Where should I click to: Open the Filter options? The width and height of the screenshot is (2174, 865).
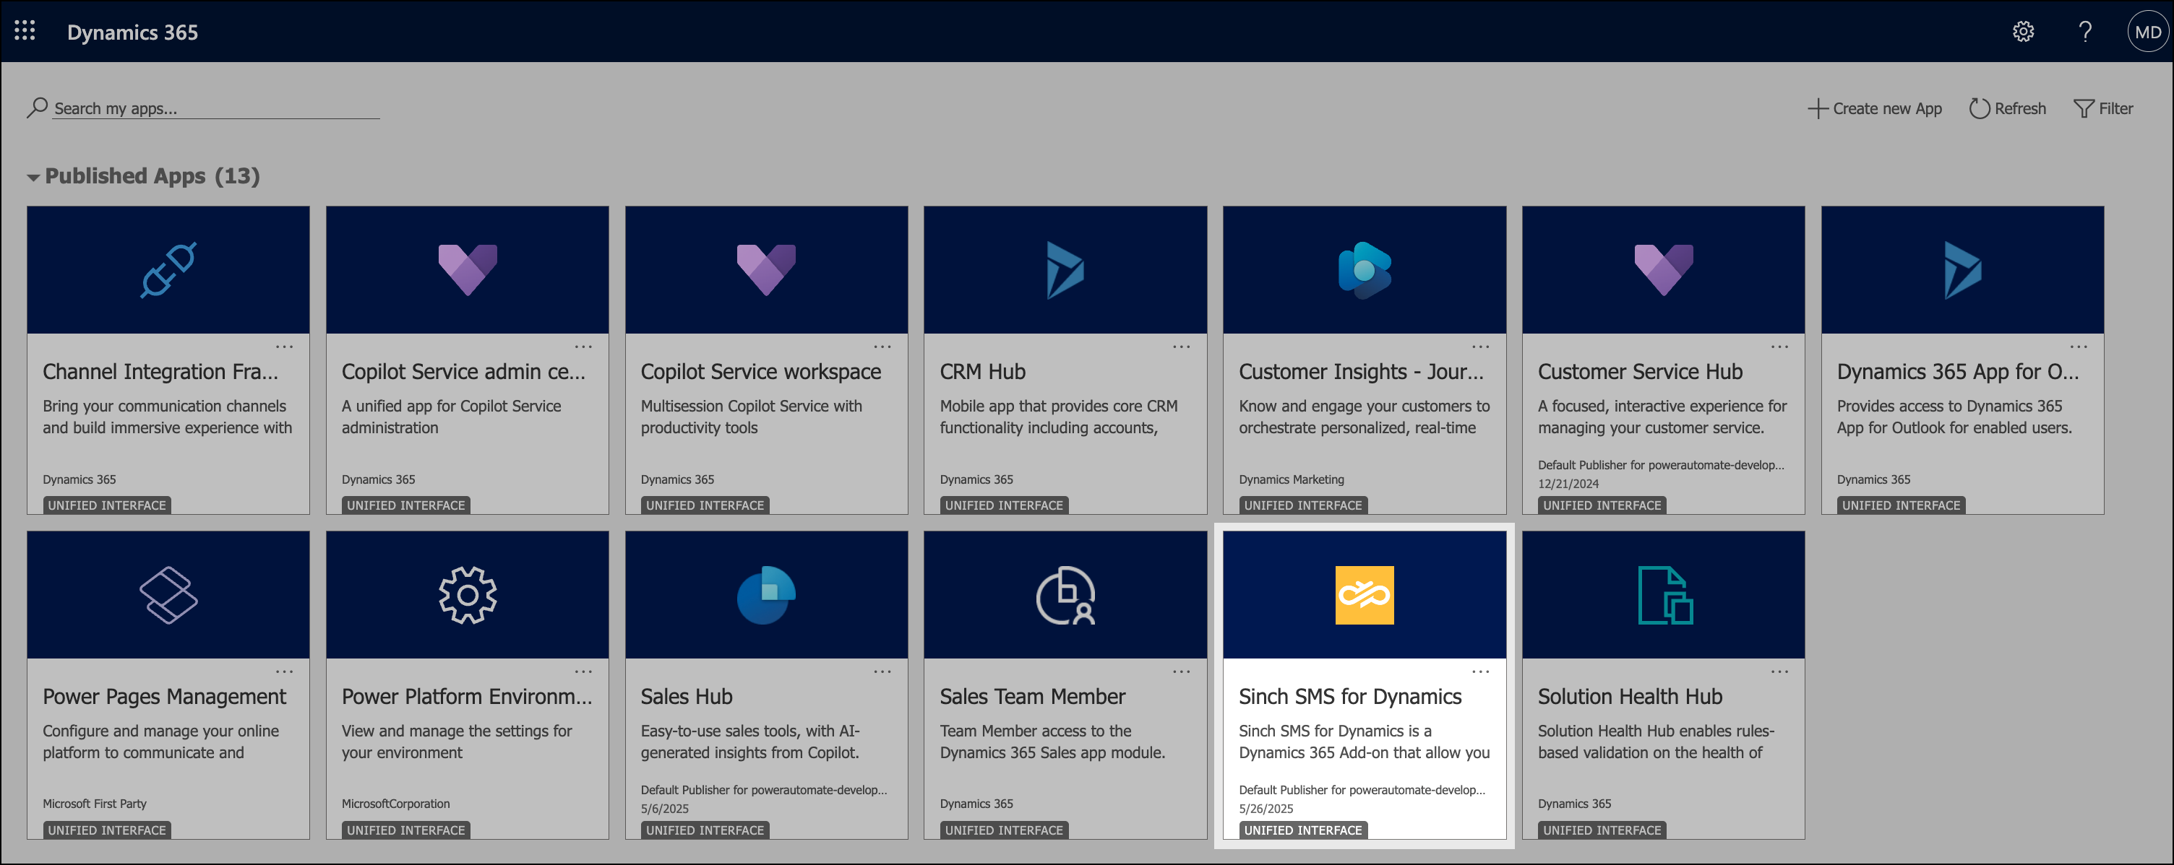click(x=2103, y=109)
